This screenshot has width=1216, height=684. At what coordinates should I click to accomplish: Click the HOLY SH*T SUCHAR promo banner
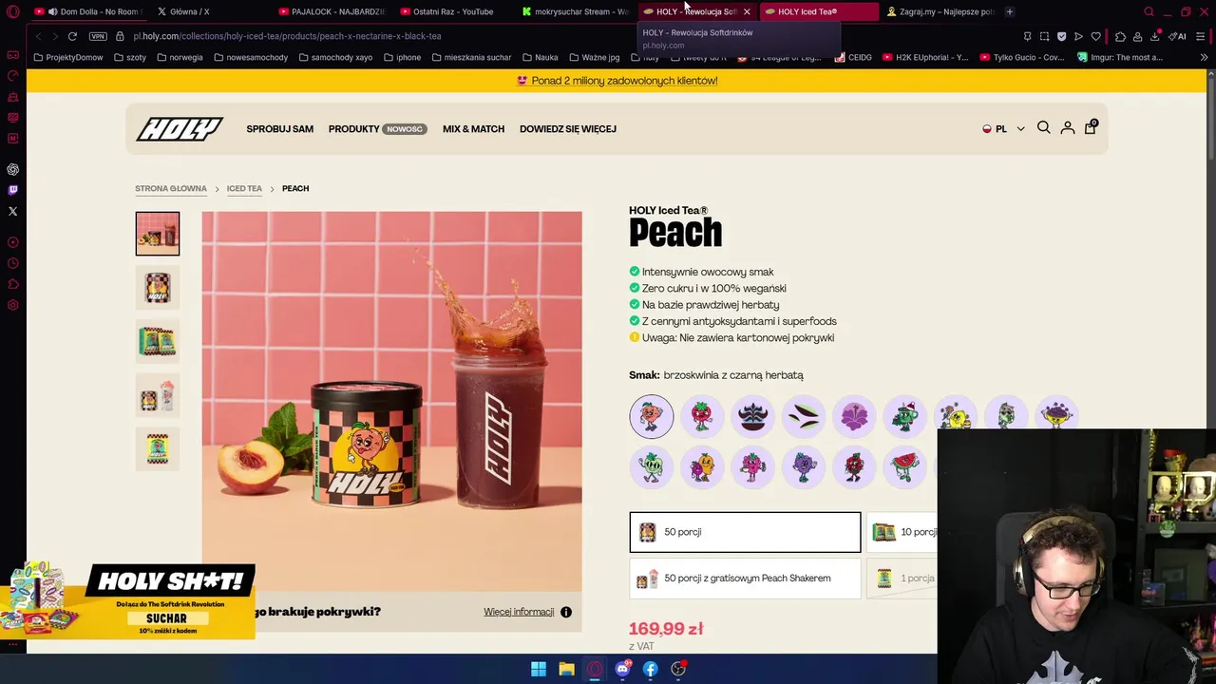[128, 600]
